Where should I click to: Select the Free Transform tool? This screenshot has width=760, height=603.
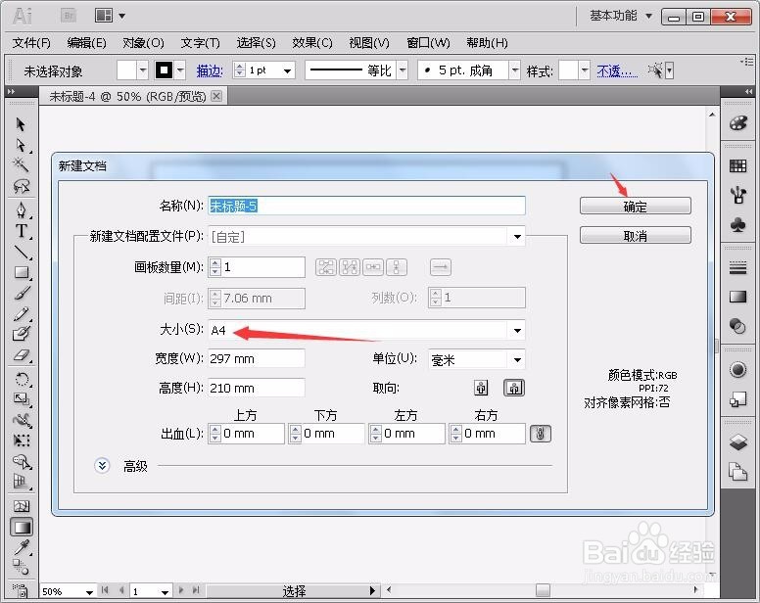pyautogui.click(x=21, y=440)
